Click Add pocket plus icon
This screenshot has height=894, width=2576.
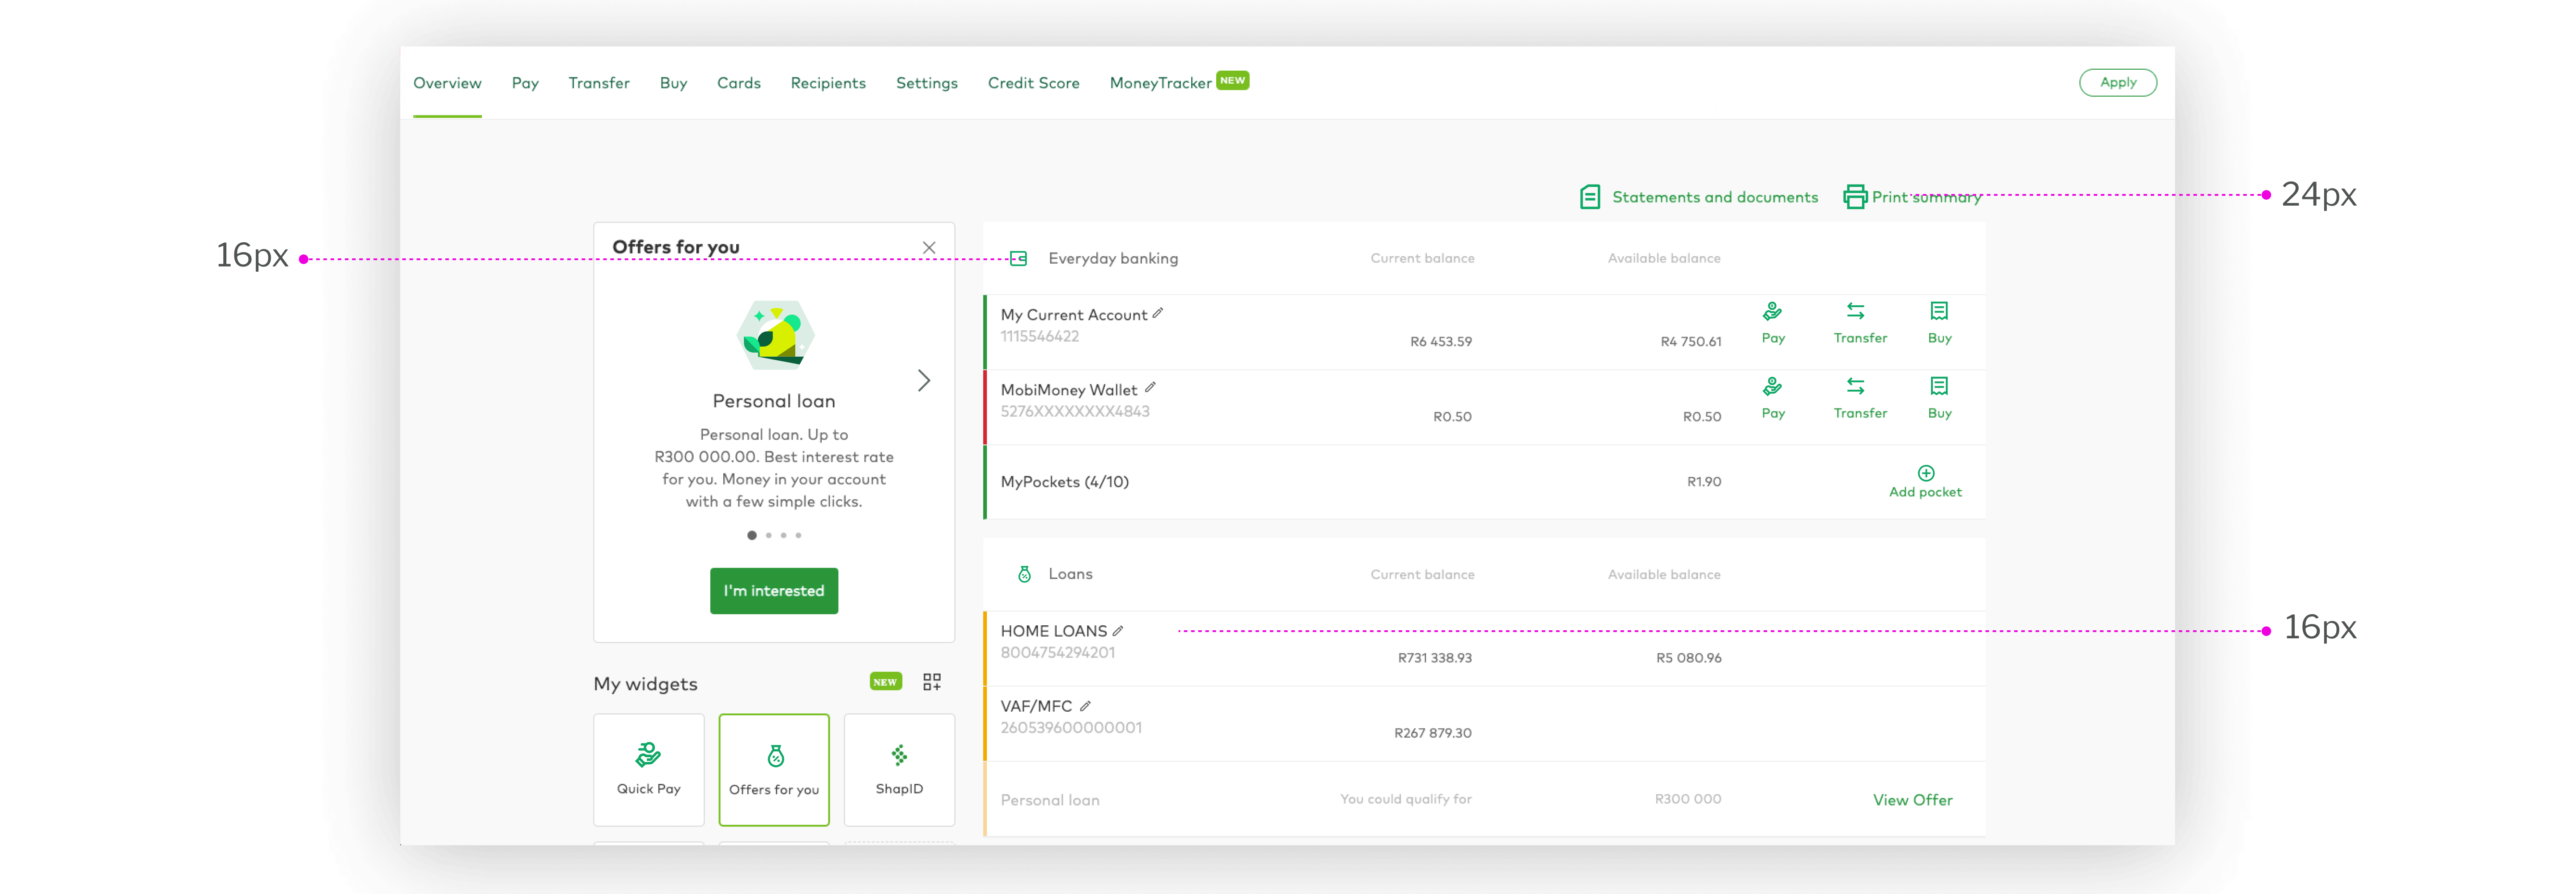[x=1925, y=472]
